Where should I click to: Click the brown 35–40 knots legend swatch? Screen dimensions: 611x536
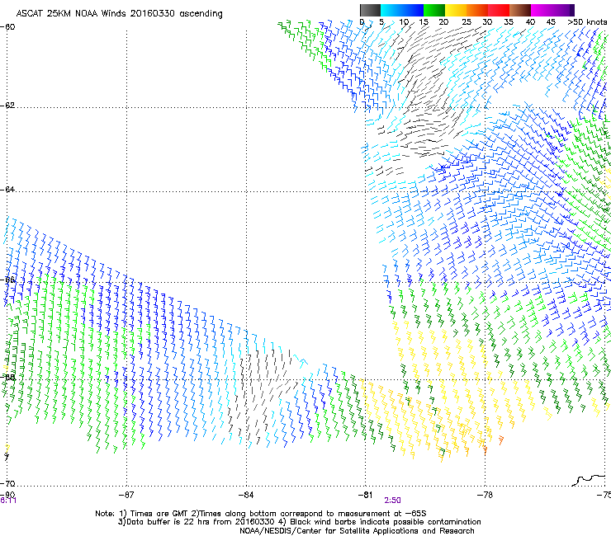520,10
